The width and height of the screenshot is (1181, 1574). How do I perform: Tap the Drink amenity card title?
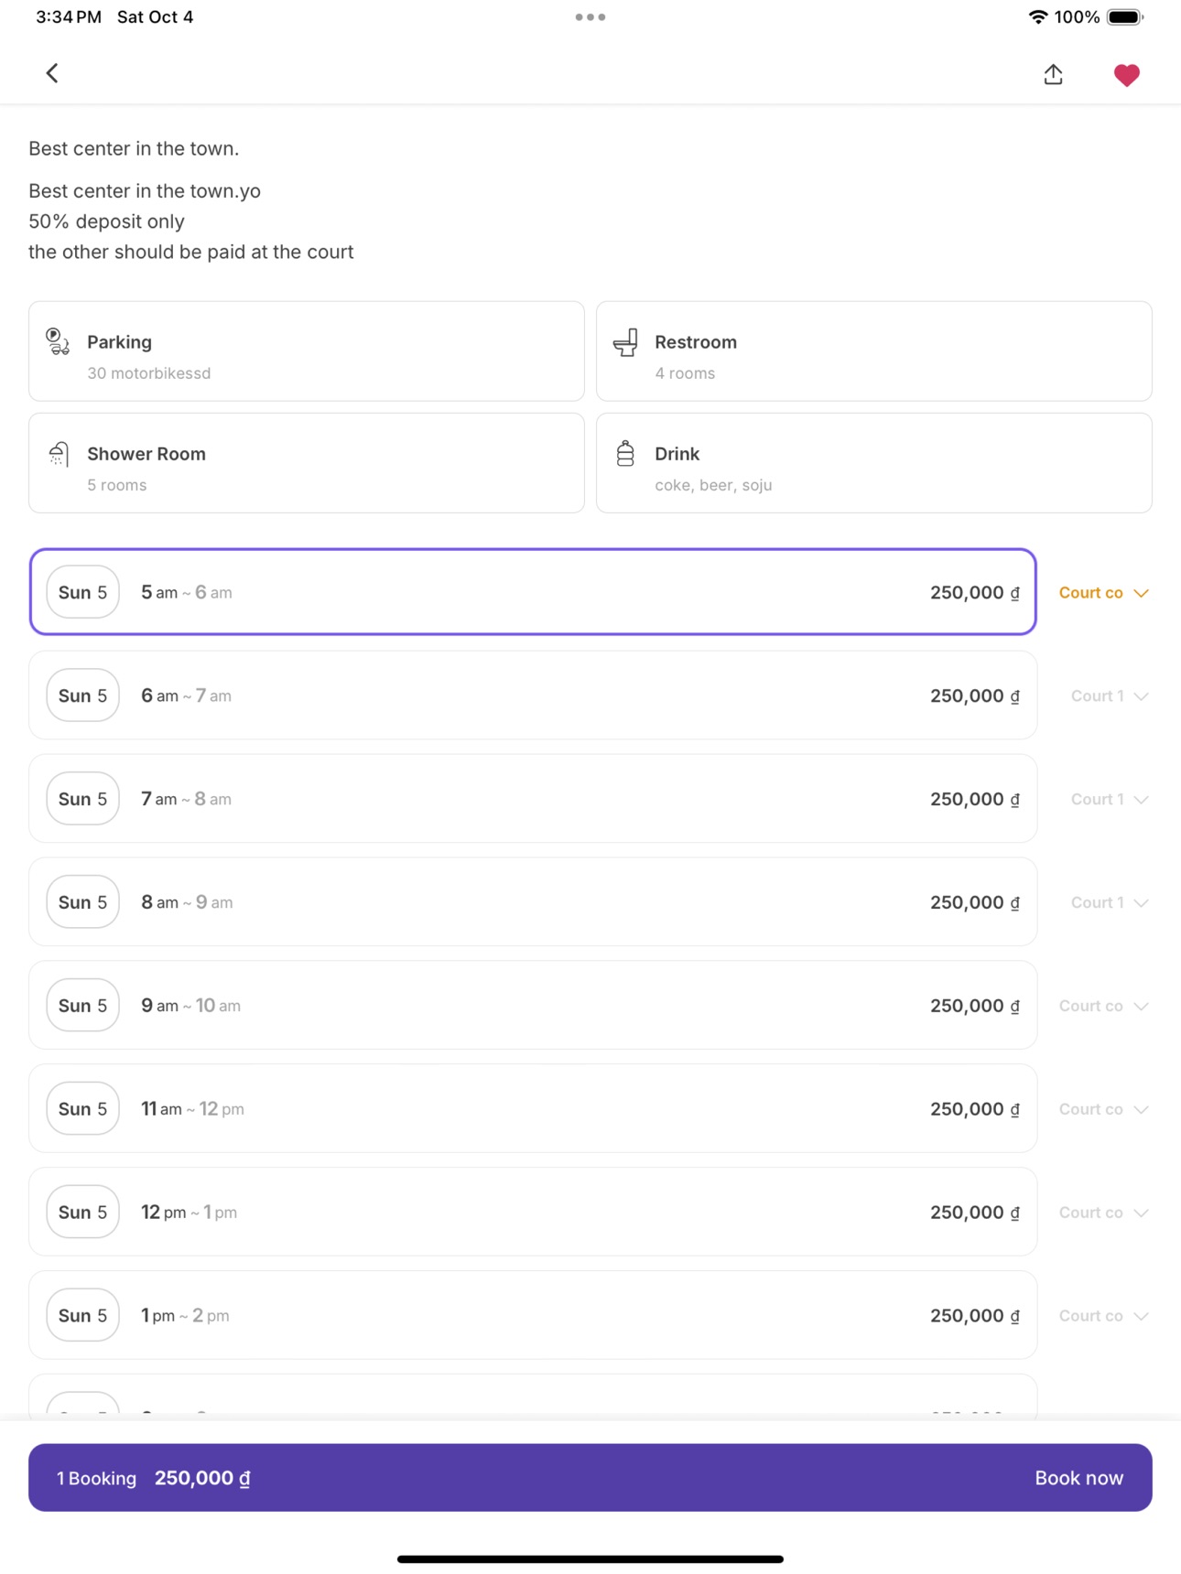click(x=677, y=454)
